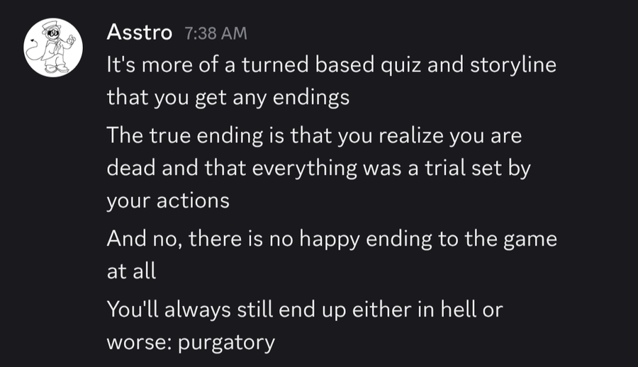Select the line beginning "It's more of a turned based"
The width and height of the screenshot is (638, 367).
pos(331,65)
